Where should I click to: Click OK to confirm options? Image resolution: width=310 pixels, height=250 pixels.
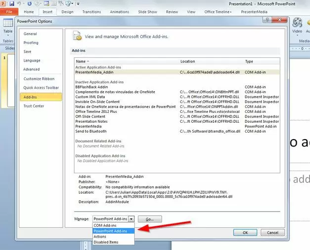[245, 233]
